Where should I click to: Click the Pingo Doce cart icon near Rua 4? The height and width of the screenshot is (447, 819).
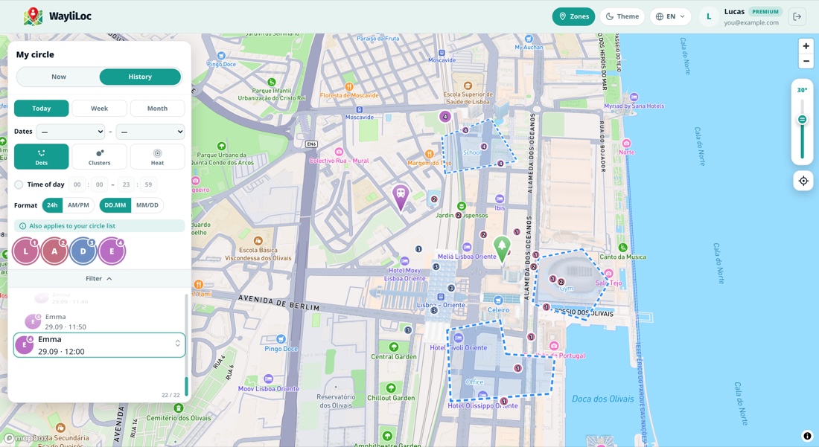[x=281, y=339]
